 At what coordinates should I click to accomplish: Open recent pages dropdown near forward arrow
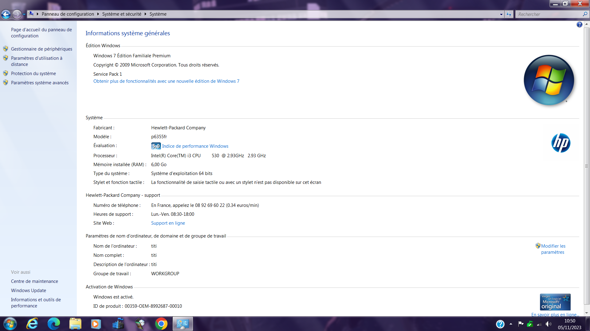pos(24,14)
